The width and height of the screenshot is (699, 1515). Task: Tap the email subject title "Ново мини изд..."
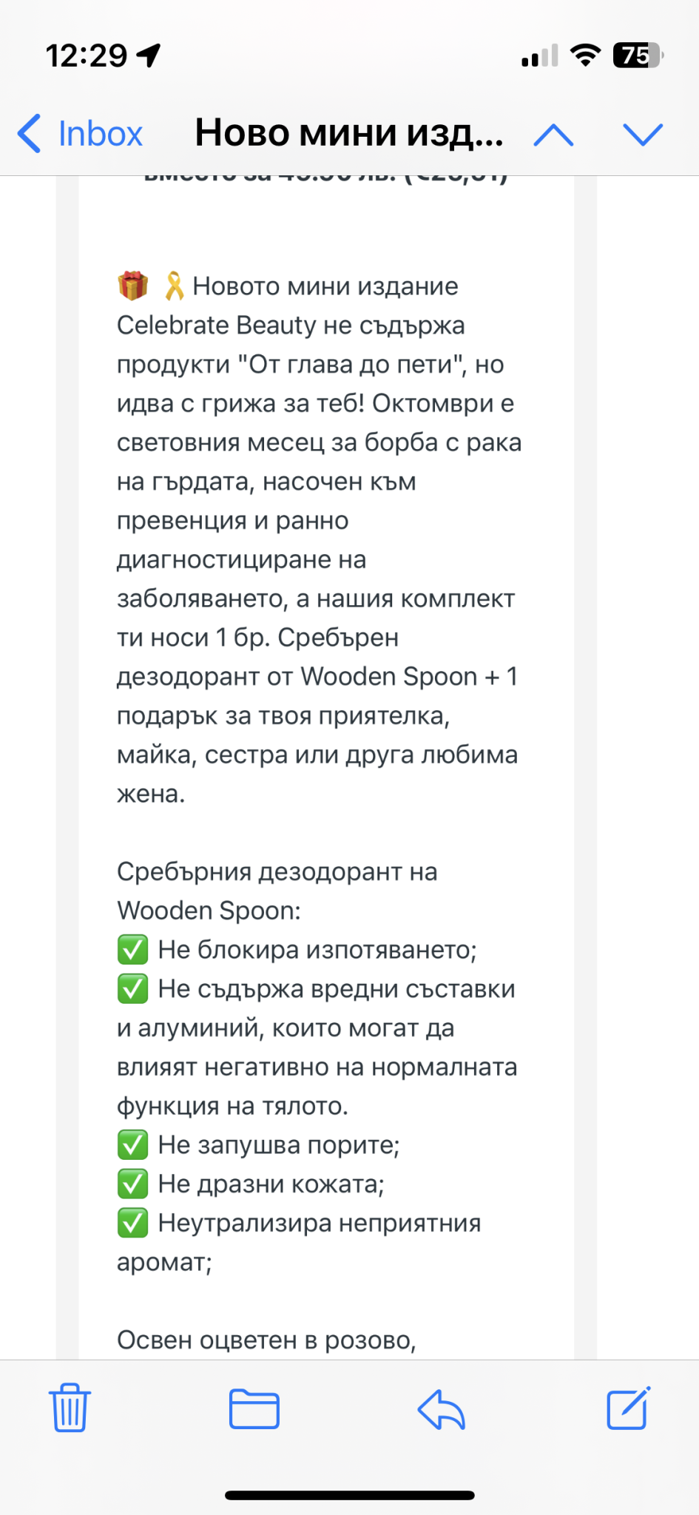348,133
